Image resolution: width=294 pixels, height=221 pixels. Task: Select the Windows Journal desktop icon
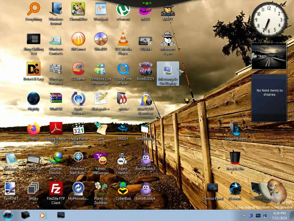(56, 14)
